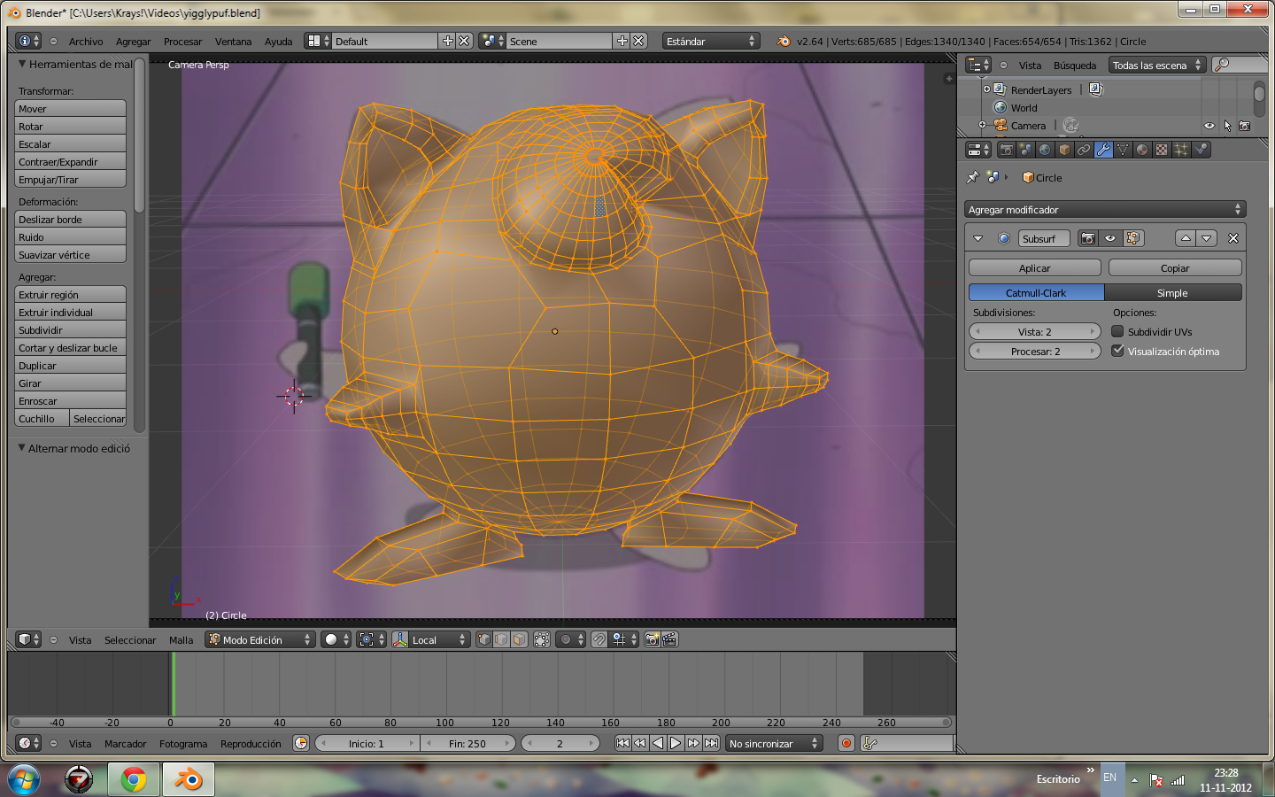Open the Scene properties tab icon
The height and width of the screenshot is (797, 1275).
click(1026, 150)
